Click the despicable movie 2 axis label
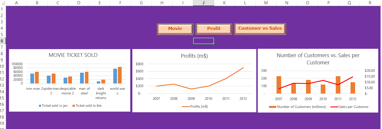The image size is (382, 129). (x=68, y=91)
